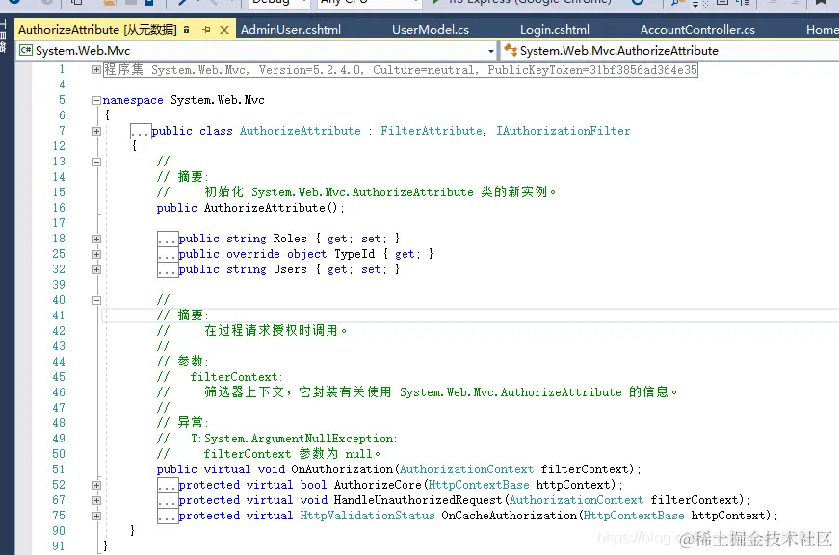Click the 程序集 System.Web.Mvc version text
Screen dimensions: 839x555
(x=401, y=70)
